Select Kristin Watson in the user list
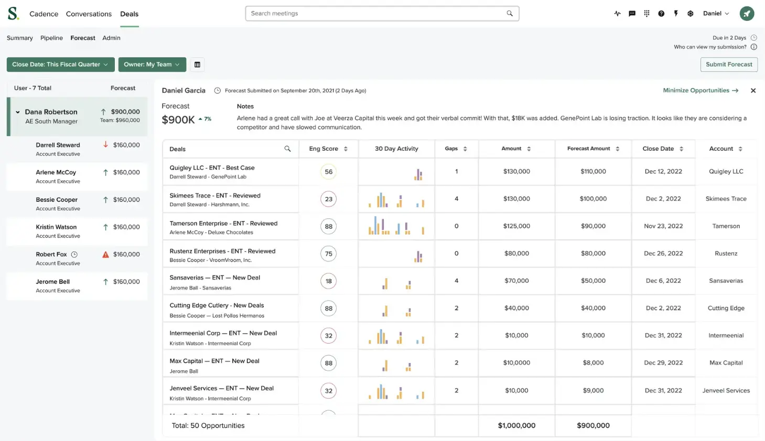Screen dimensions: 765x441 77,231
